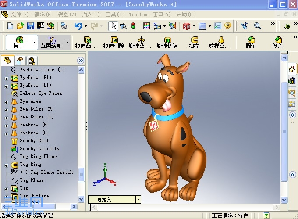Click the Loft (放样凸) tool
The height and width of the screenshot is (219, 298).
point(220,43)
